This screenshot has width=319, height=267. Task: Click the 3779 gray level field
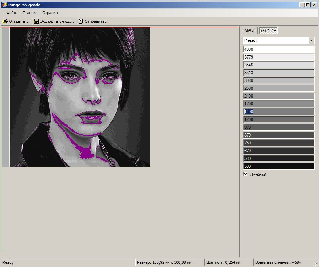279,57
